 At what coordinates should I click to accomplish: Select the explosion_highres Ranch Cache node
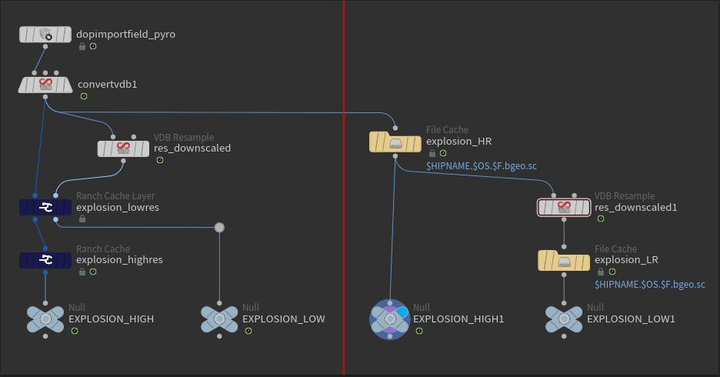pyautogui.click(x=45, y=260)
